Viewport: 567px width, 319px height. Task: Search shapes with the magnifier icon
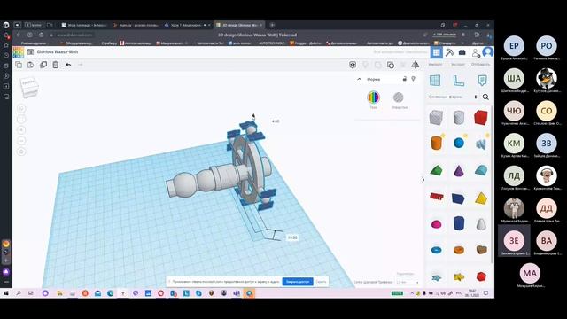(485, 97)
